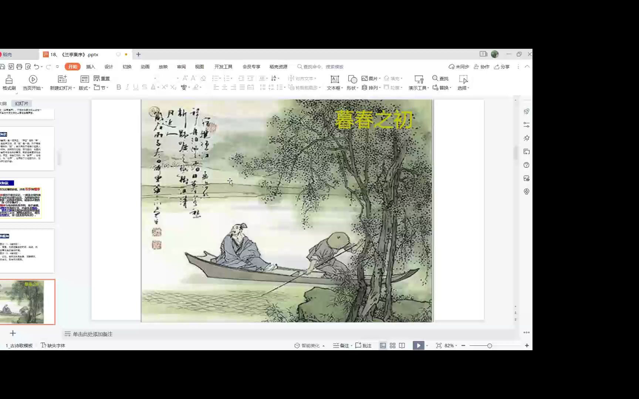Apply a numbered list
Image resolution: width=639 pixels, height=399 pixels.
pyautogui.click(x=227, y=78)
